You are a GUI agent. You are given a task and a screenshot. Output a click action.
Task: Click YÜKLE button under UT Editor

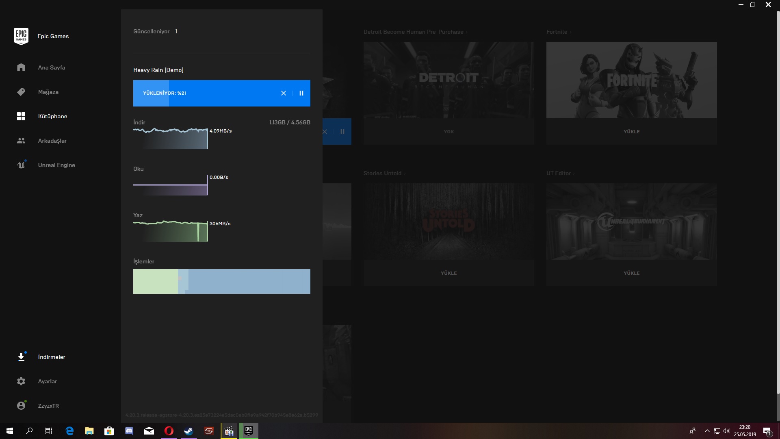pyautogui.click(x=632, y=273)
